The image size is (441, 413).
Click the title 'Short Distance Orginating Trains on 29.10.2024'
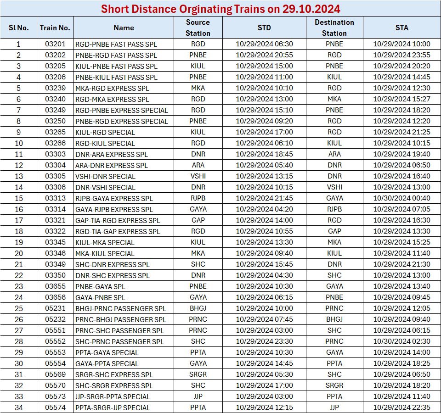[x=220, y=9]
